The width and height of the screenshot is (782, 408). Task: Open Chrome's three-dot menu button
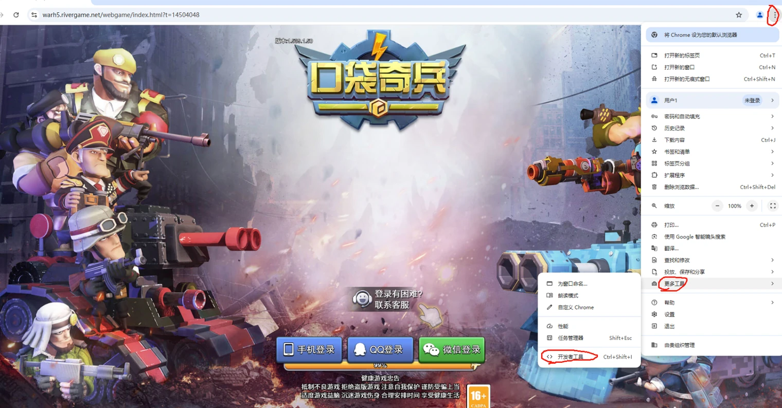point(775,15)
